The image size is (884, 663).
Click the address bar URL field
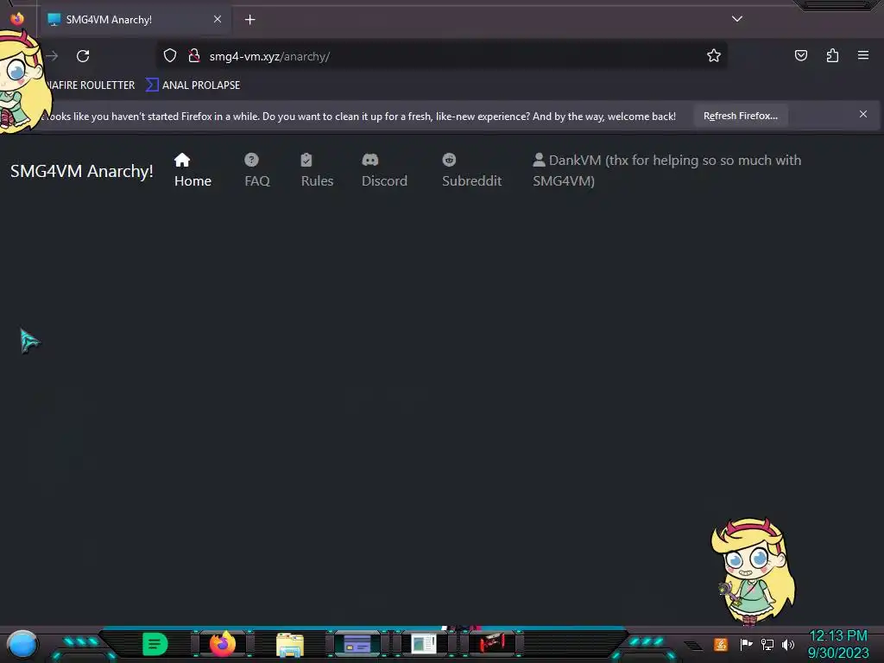[439, 56]
